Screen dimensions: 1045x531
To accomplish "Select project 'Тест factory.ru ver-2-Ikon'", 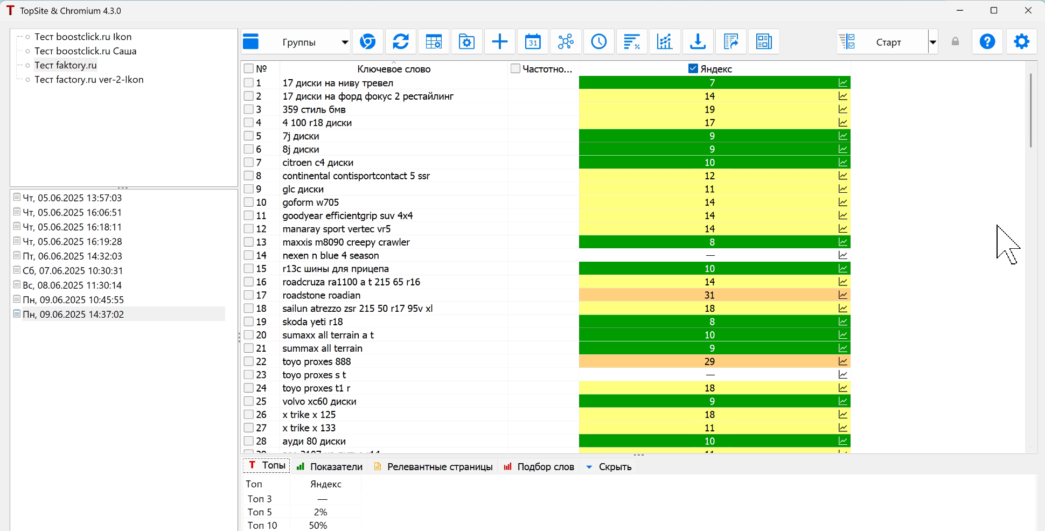I will [89, 80].
